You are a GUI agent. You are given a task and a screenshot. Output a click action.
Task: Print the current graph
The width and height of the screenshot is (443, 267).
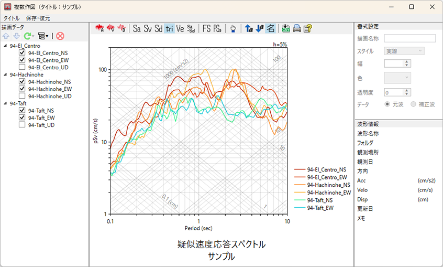[x=297, y=29]
